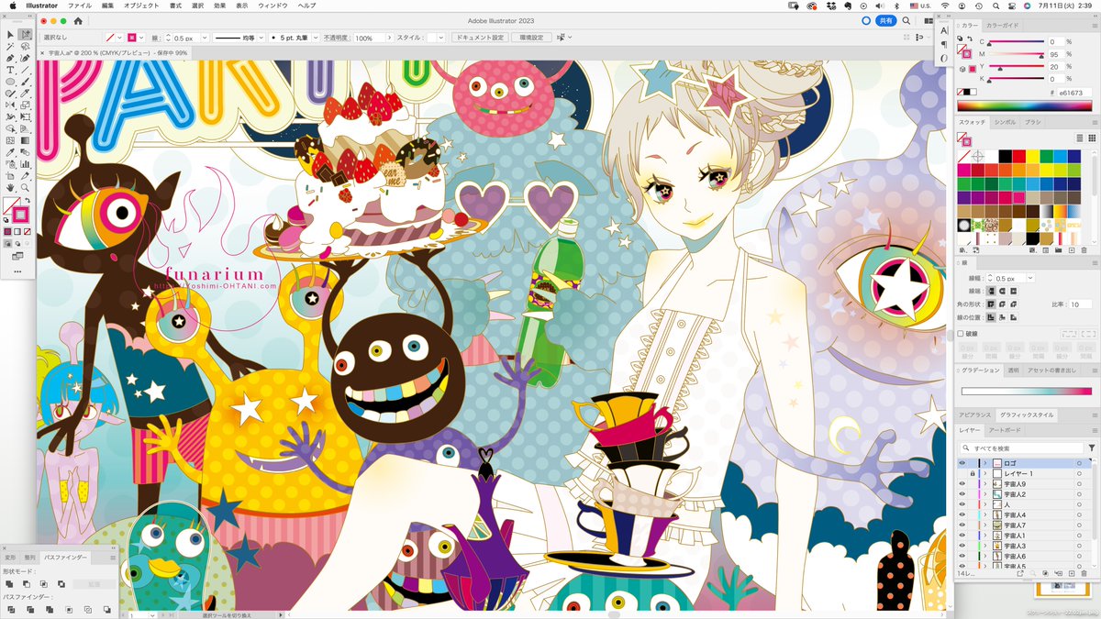
Task: Select butt cap stroke option
Action: point(991,291)
